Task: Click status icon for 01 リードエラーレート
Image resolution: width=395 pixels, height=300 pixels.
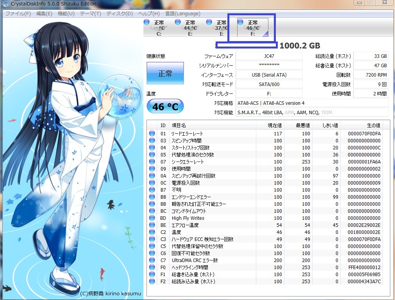Action: coord(152,133)
